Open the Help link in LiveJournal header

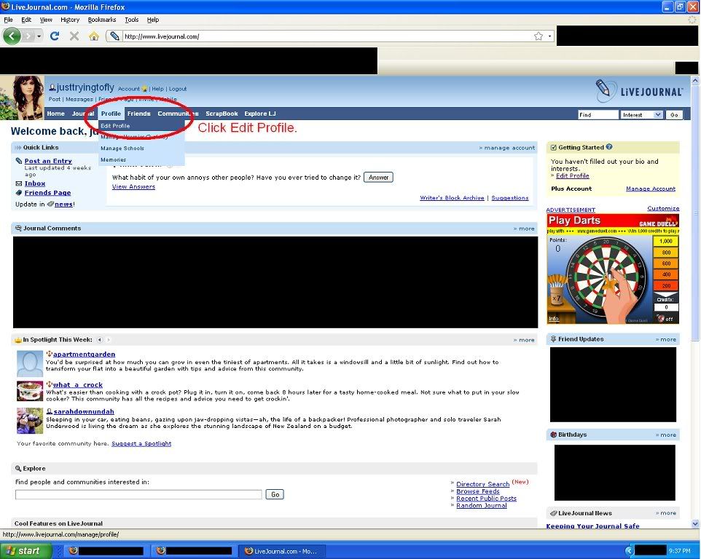coord(158,89)
